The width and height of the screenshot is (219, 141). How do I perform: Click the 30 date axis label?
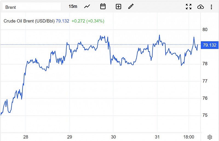coord(113,137)
